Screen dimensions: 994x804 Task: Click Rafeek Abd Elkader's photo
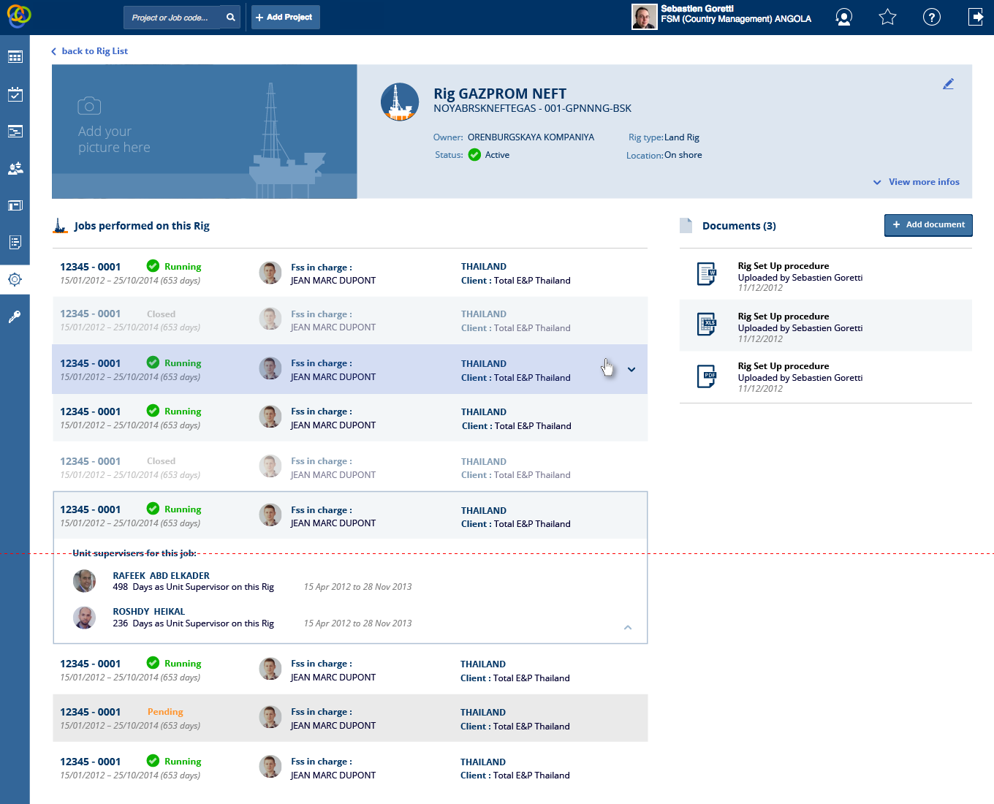tap(84, 581)
